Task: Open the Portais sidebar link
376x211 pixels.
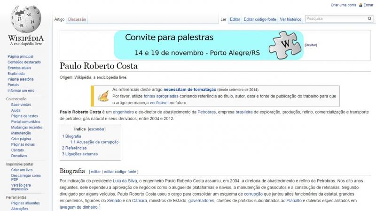Action: click(13, 85)
